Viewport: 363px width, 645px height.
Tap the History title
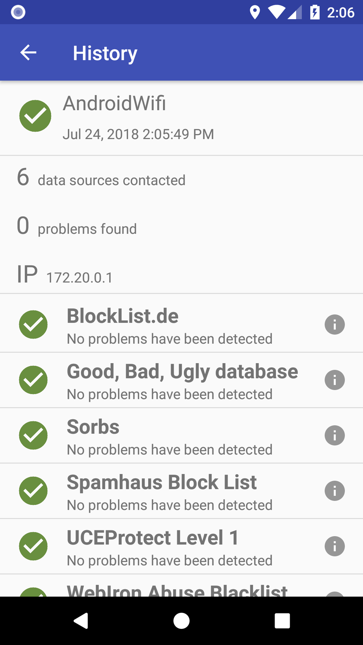click(105, 53)
